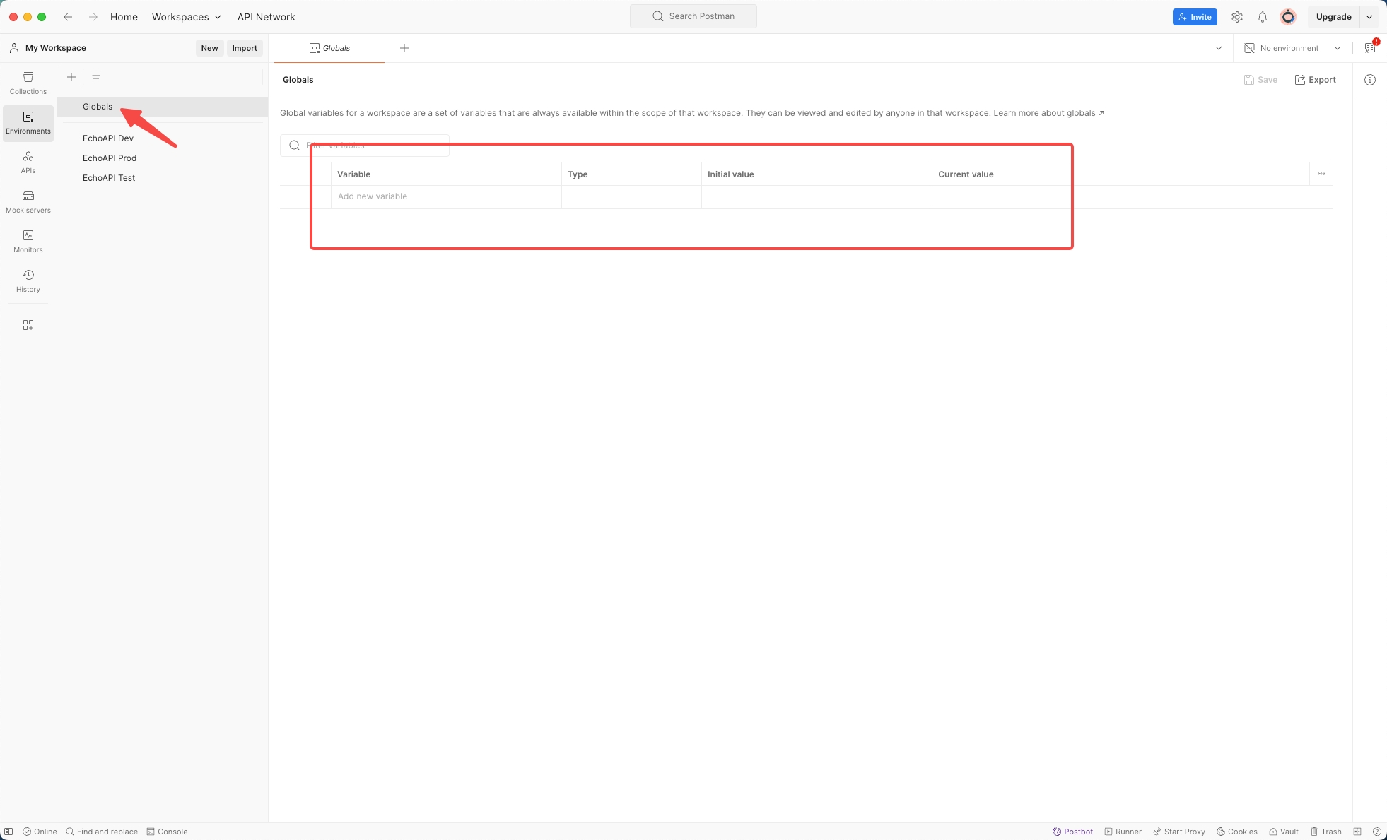Open environment quick look icon with badge

tap(1370, 48)
